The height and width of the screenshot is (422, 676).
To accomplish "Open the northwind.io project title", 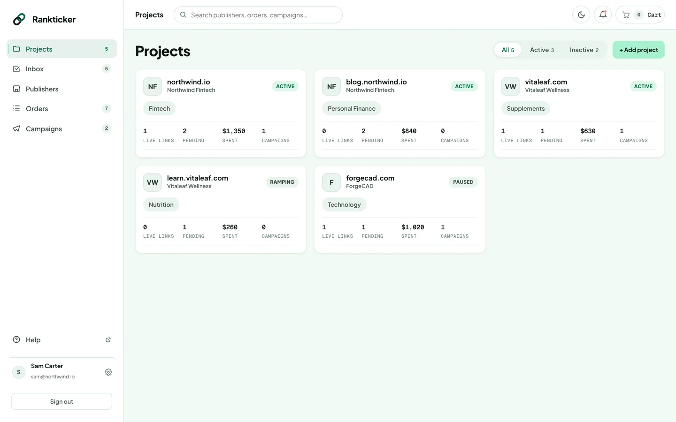I will pyautogui.click(x=189, y=82).
